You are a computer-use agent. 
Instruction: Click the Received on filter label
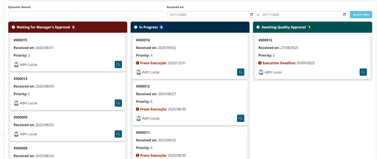[x=175, y=7]
